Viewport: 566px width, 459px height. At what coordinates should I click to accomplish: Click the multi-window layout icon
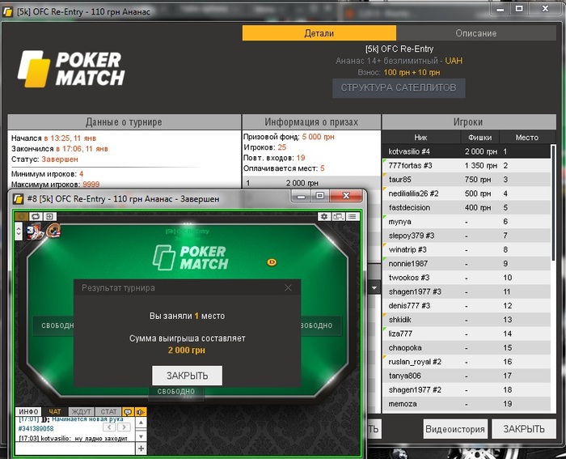338,216
